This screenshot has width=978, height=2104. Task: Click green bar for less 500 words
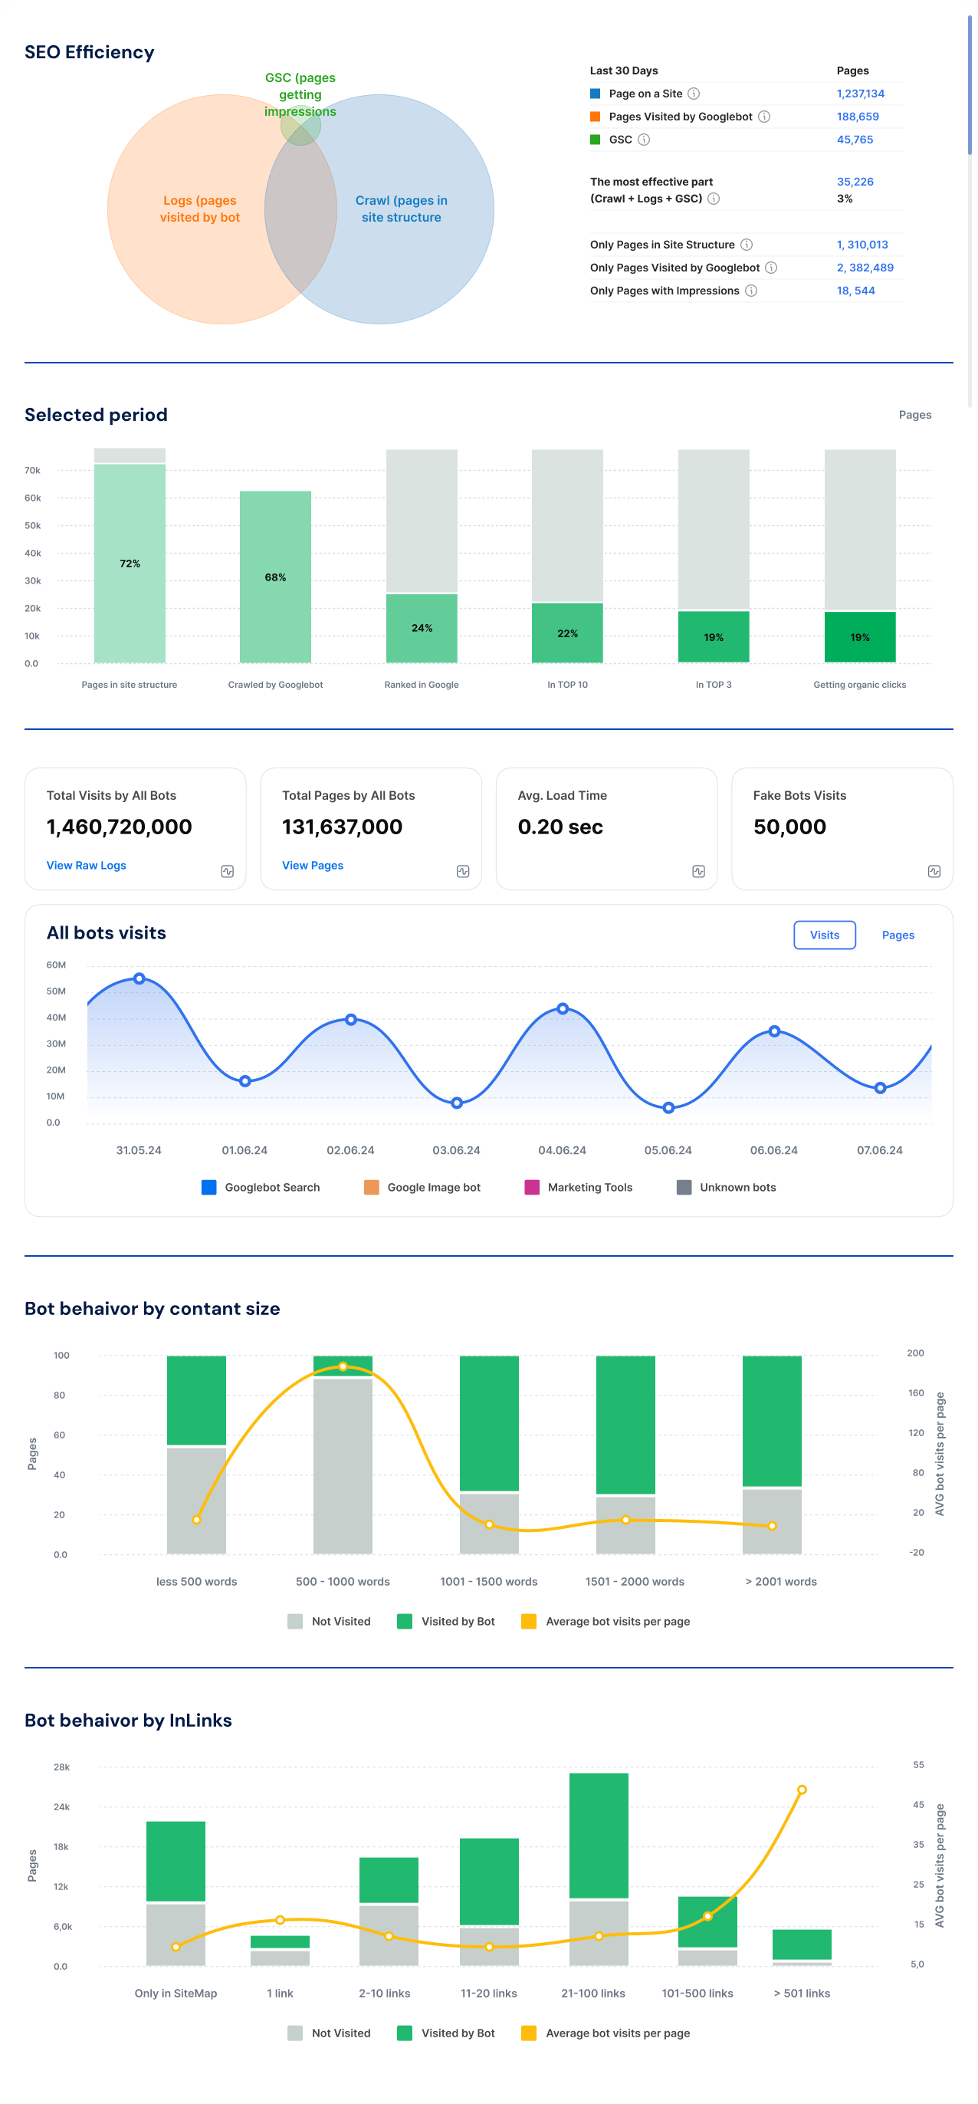tap(197, 1400)
